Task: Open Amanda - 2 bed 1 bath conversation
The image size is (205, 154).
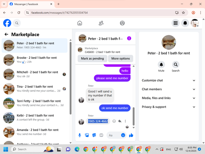Action: pyautogui.click(x=34, y=132)
